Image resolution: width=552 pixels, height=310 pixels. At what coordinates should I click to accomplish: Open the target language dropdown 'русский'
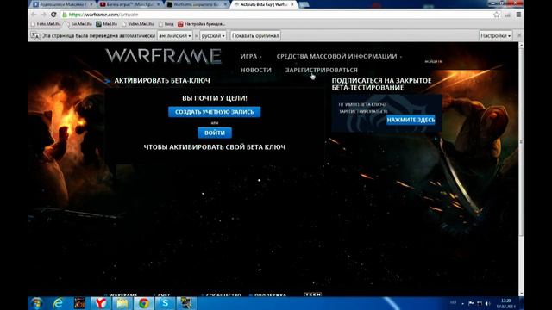(213, 35)
